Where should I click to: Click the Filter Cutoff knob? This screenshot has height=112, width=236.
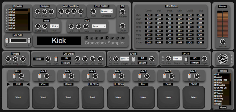click(38, 26)
